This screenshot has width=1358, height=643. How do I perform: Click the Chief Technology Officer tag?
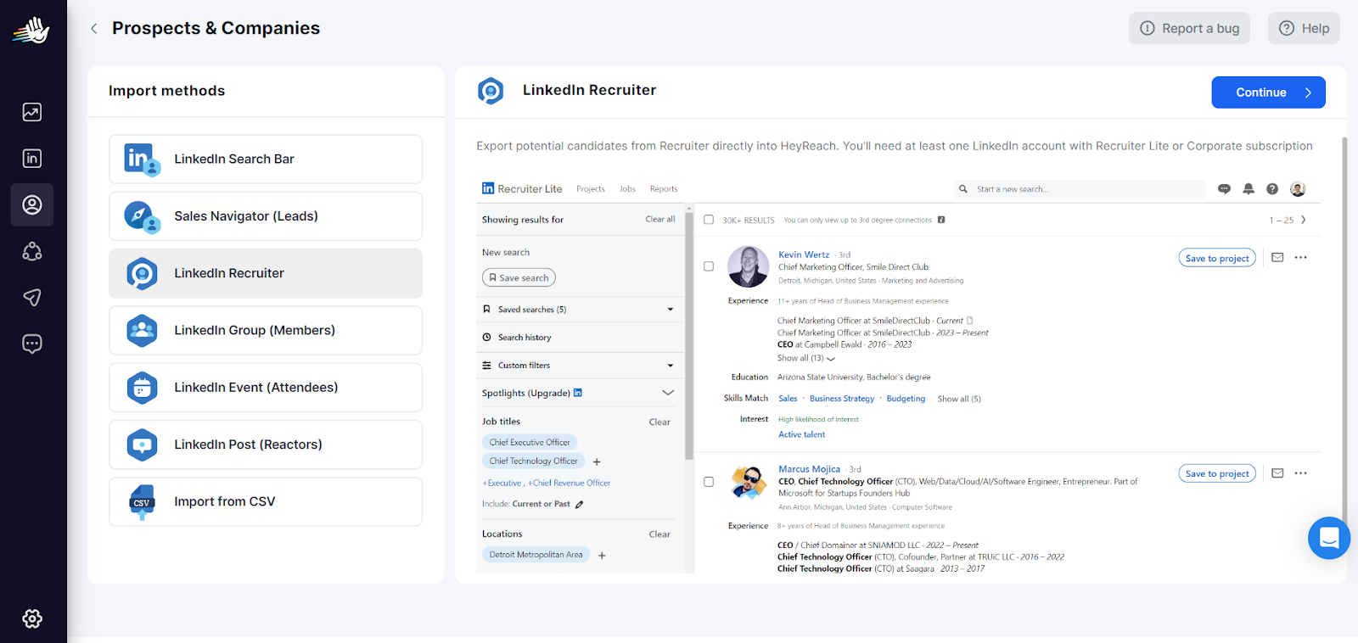(533, 461)
